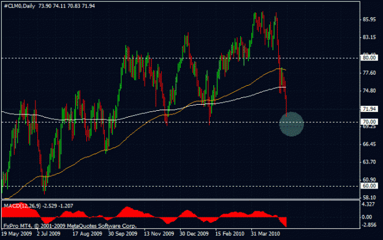Image resolution: width=383 pixels, height=240 pixels.
Task: Select the -2.856 MACD scale value
Action: click(x=368, y=225)
